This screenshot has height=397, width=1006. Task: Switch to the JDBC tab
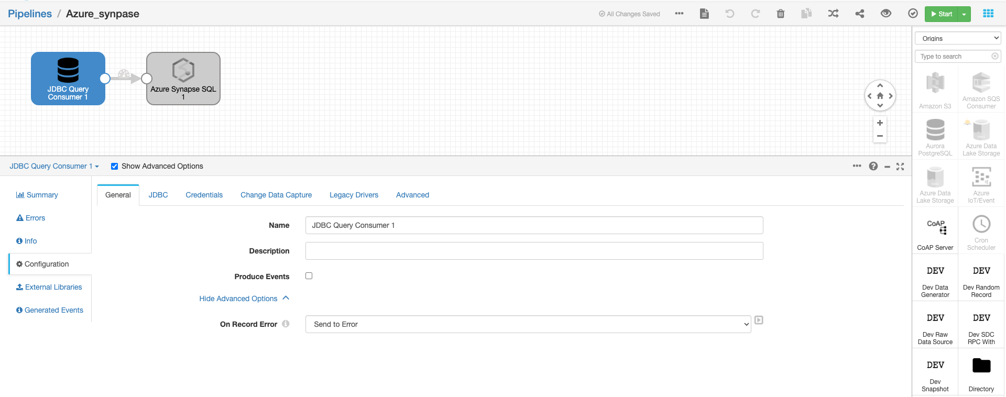pyautogui.click(x=158, y=195)
